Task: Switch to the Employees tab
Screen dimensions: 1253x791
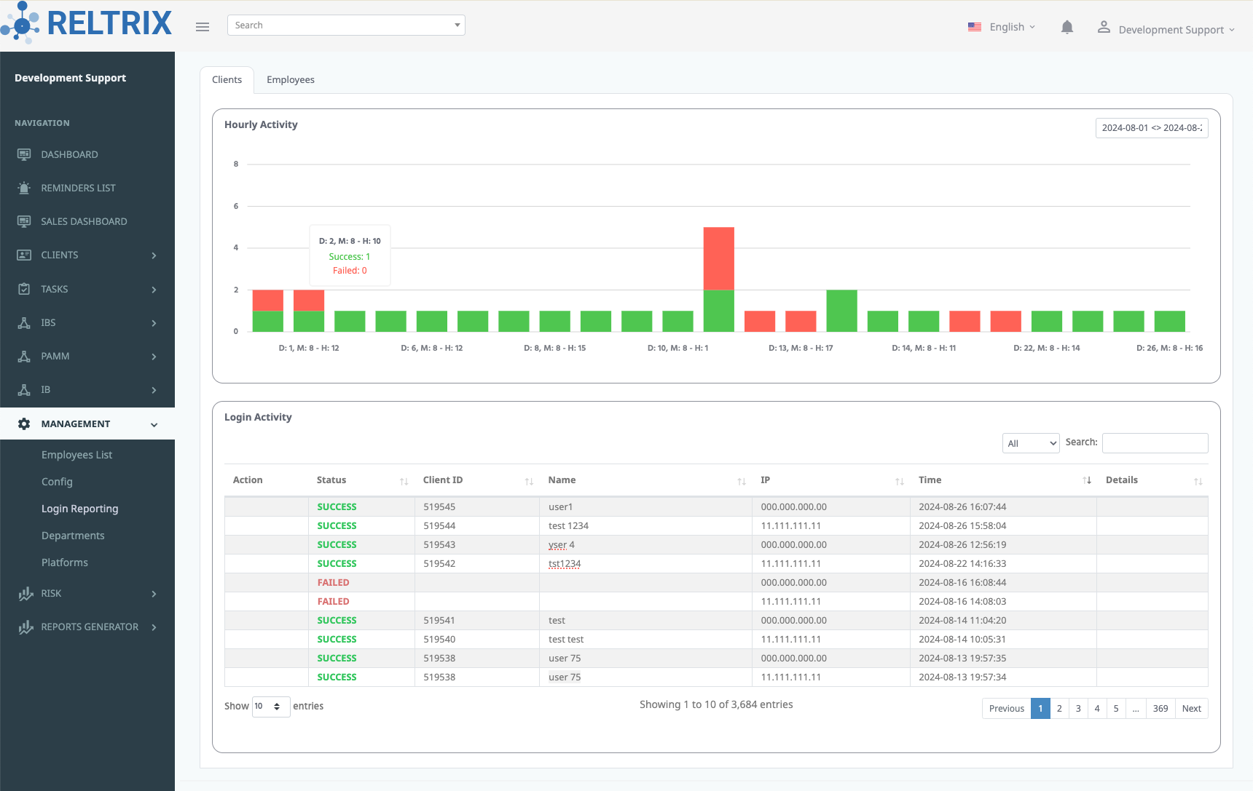Action: [x=290, y=80]
